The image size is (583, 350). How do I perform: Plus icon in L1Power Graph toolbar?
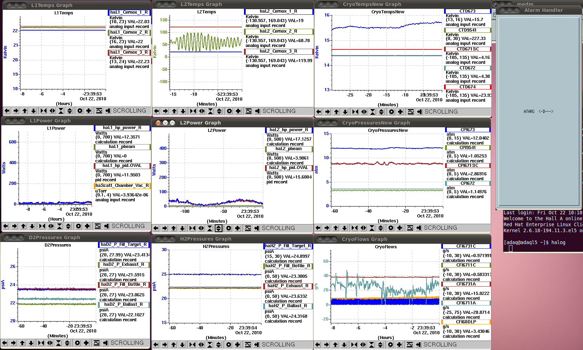87,226
